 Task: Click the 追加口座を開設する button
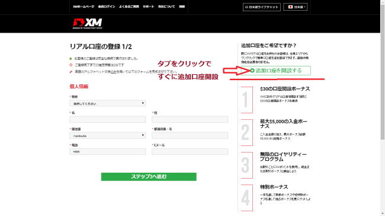(x=276, y=71)
